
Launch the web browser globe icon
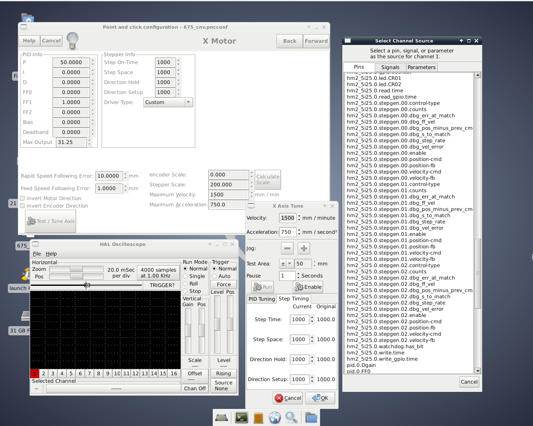pos(275,418)
